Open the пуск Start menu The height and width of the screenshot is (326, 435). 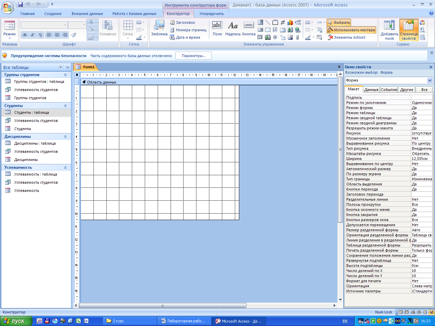coord(16,321)
